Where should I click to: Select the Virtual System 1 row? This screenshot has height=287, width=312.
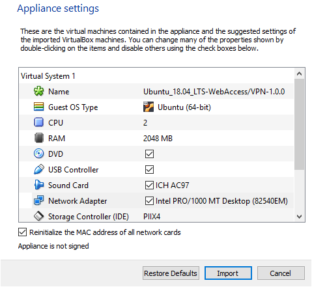(156, 76)
